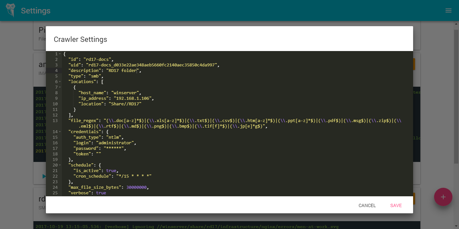Image resolution: width=459 pixels, height=229 pixels.
Task: Click the uid value string
Action: coord(151,65)
